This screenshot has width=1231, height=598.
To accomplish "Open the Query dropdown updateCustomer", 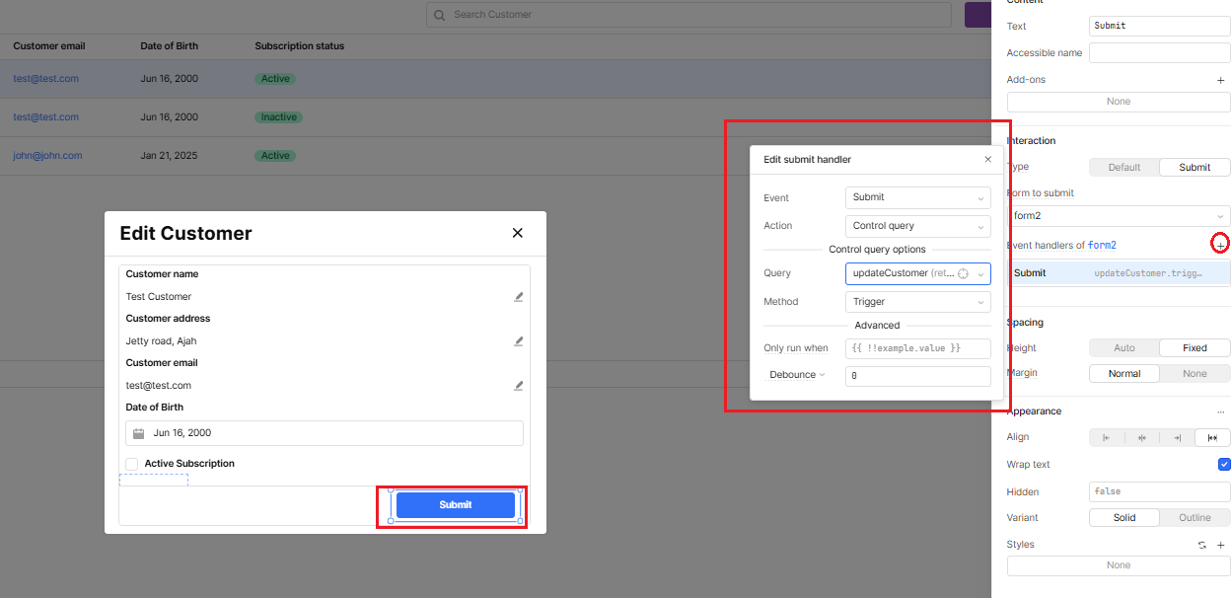I will pyautogui.click(x=917, y=273).
